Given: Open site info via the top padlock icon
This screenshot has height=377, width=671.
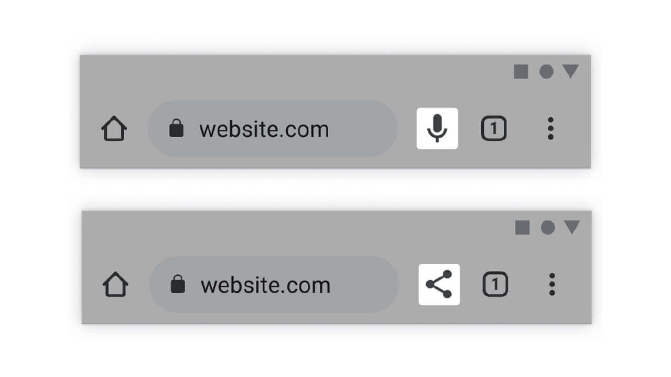Looking at the screenshot, I should click(177, 128).
